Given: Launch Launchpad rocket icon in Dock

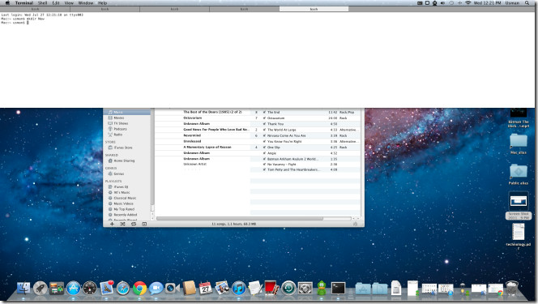Looking at the screenshot, I should coord(41,289).
